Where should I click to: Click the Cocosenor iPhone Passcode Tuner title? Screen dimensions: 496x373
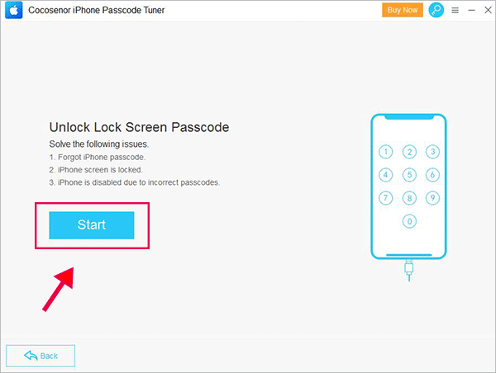97,10
